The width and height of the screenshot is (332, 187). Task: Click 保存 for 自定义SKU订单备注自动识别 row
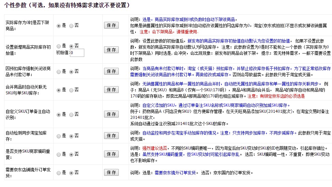pyautogui.click(x=111, y=114)
